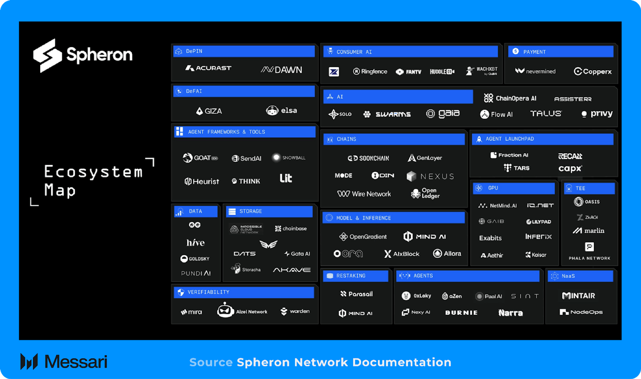Click the Acurast logo

(208, 68)
